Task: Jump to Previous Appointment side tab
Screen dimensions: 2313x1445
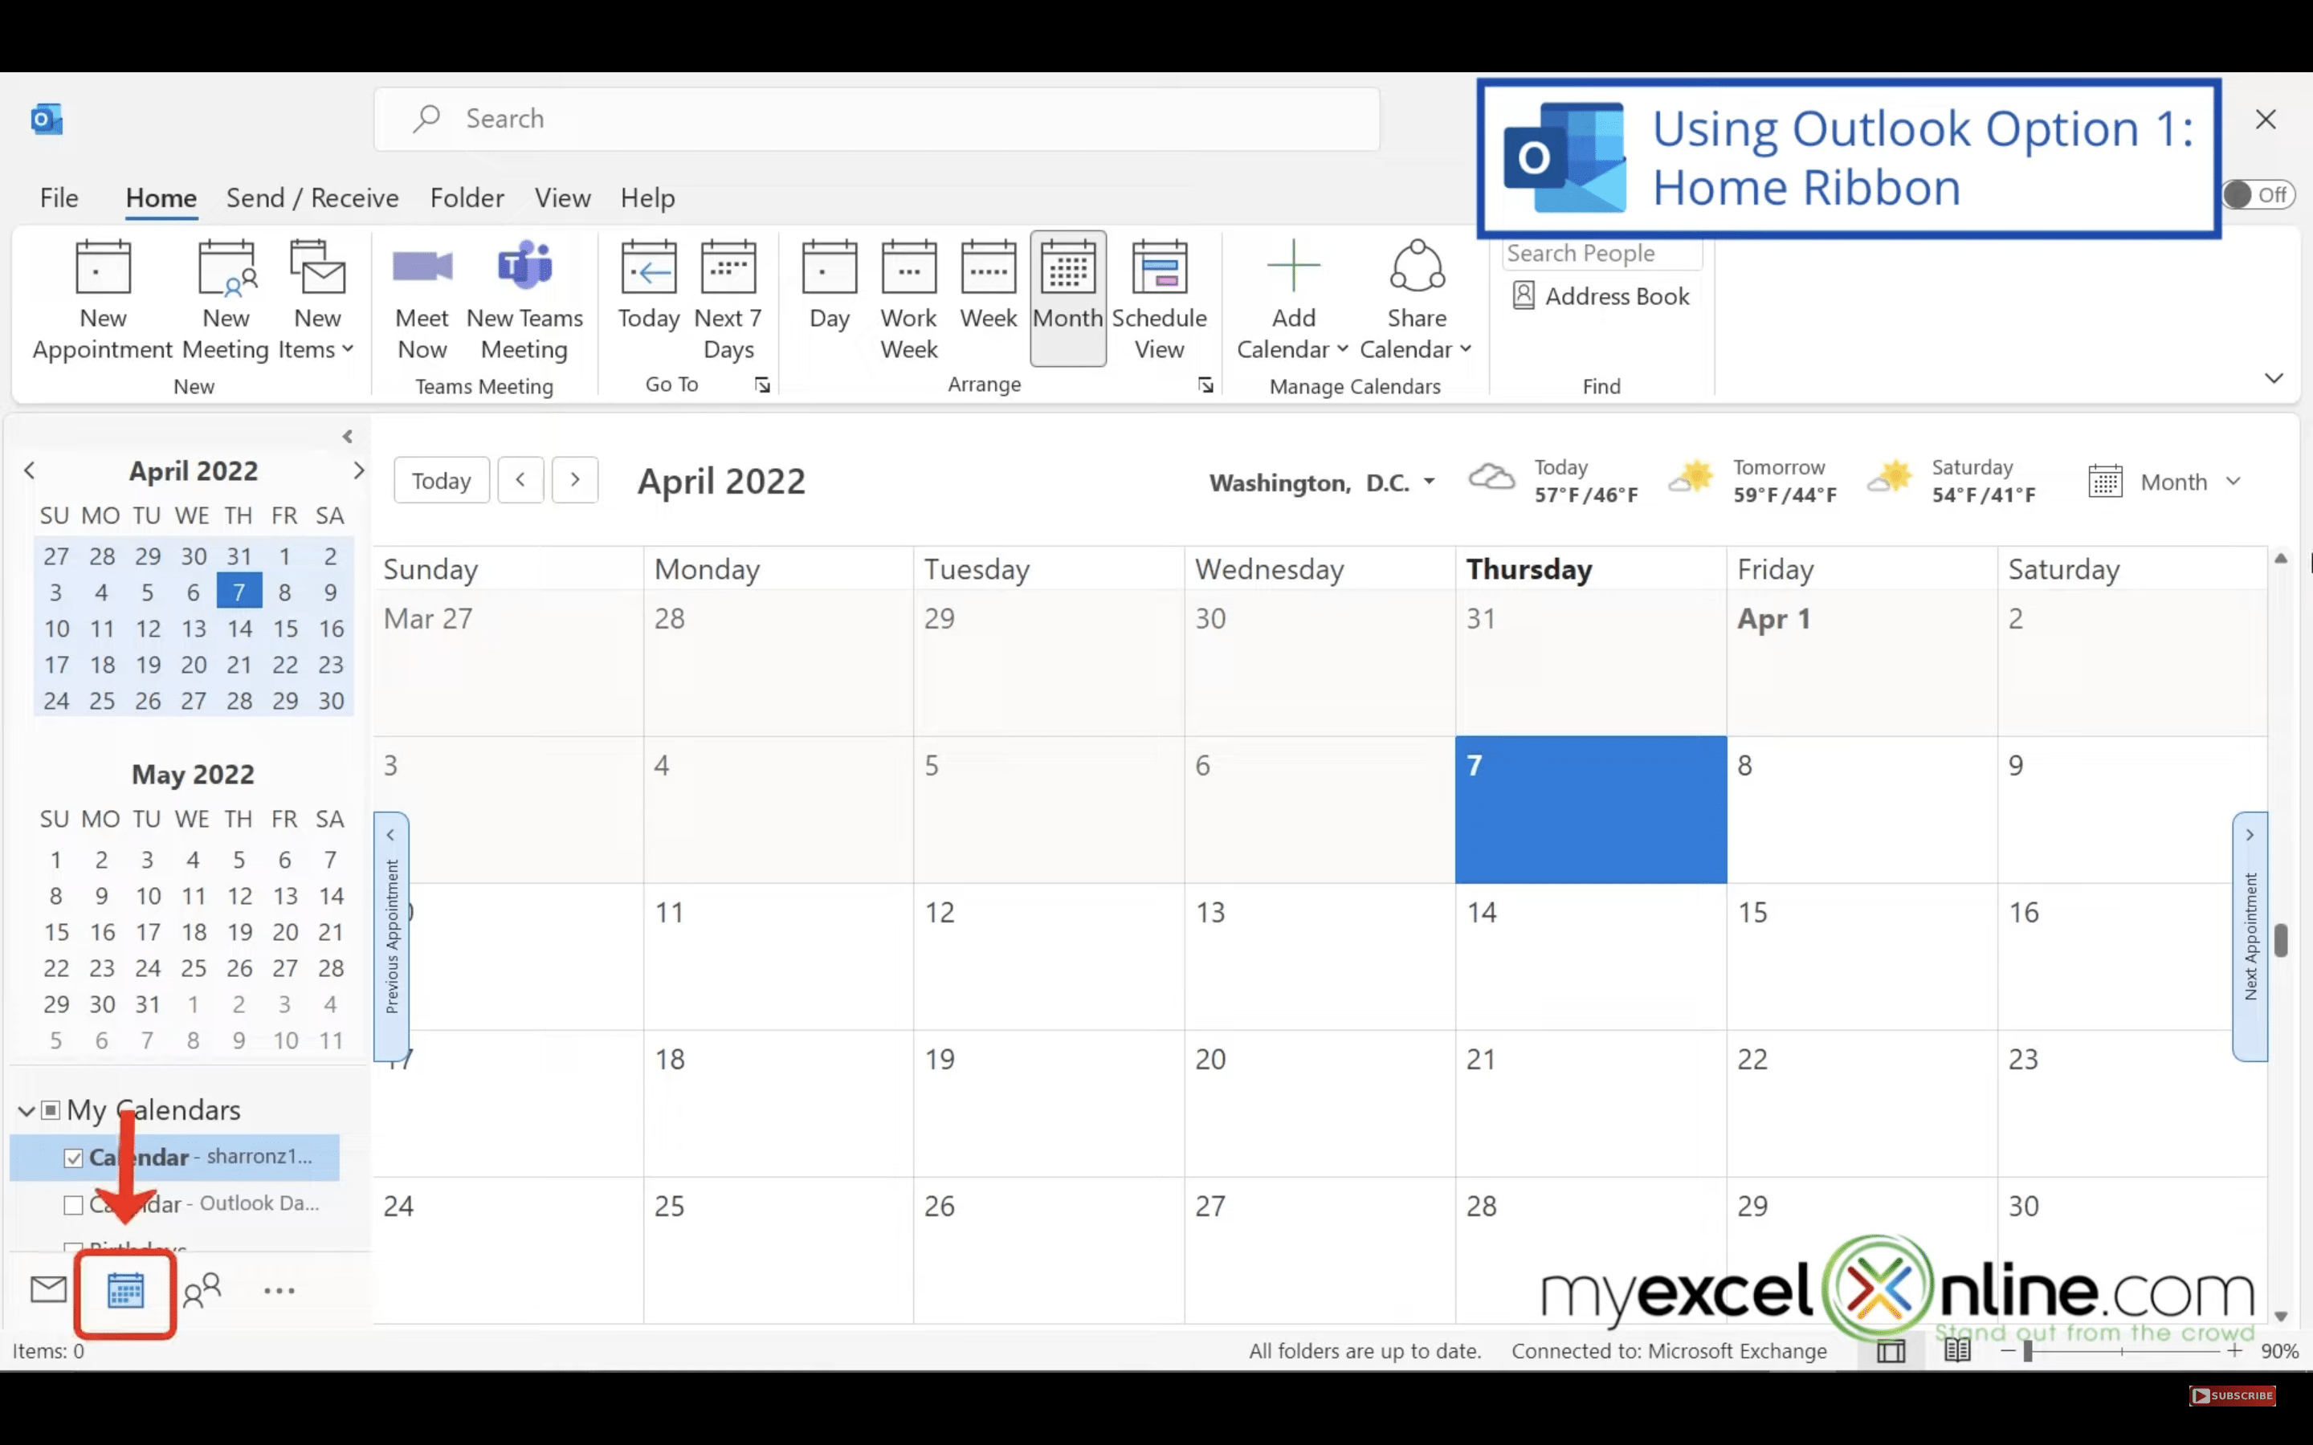Action: 391,935
